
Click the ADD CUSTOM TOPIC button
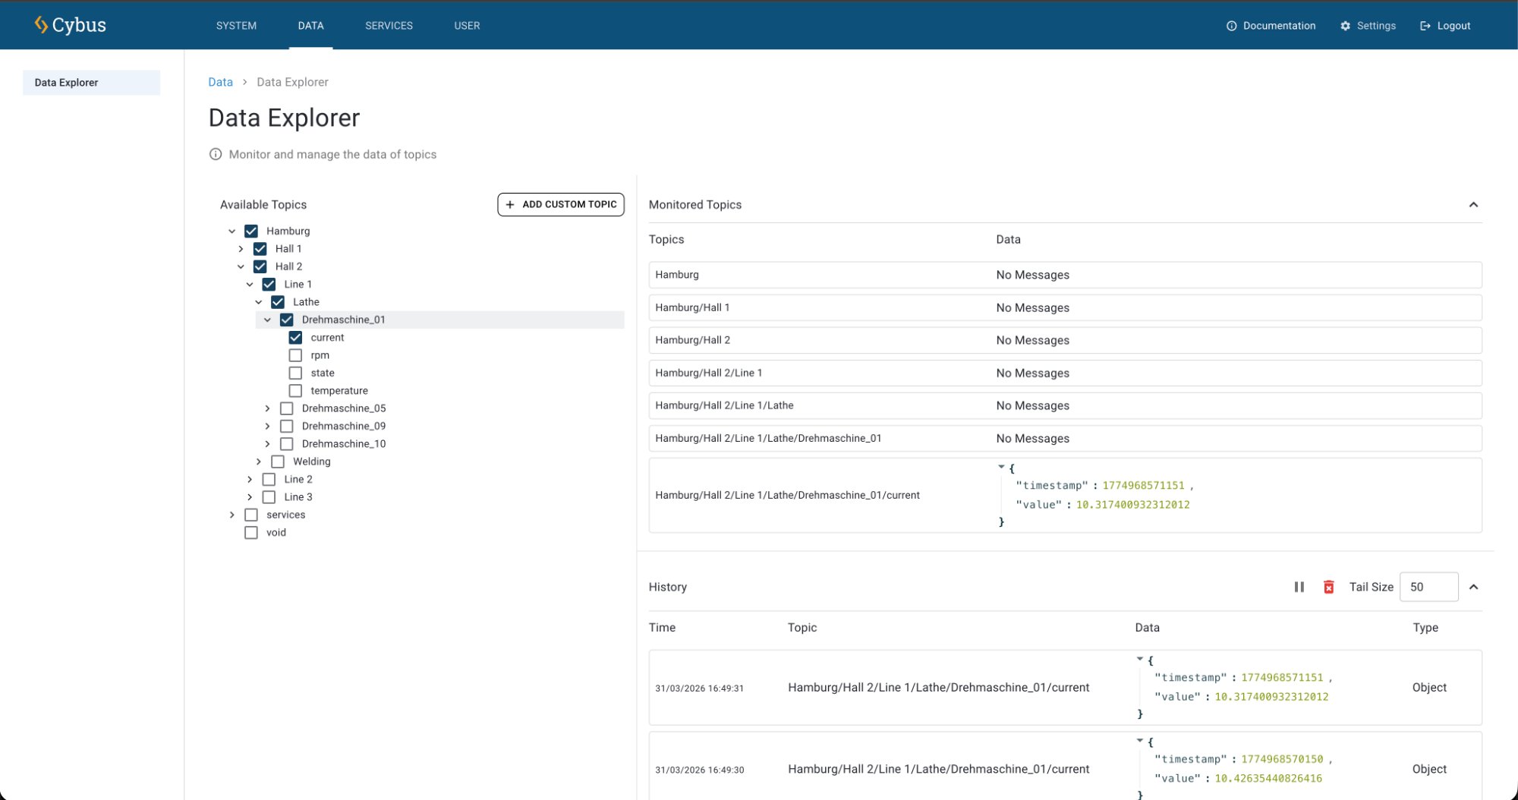(561, 204)
